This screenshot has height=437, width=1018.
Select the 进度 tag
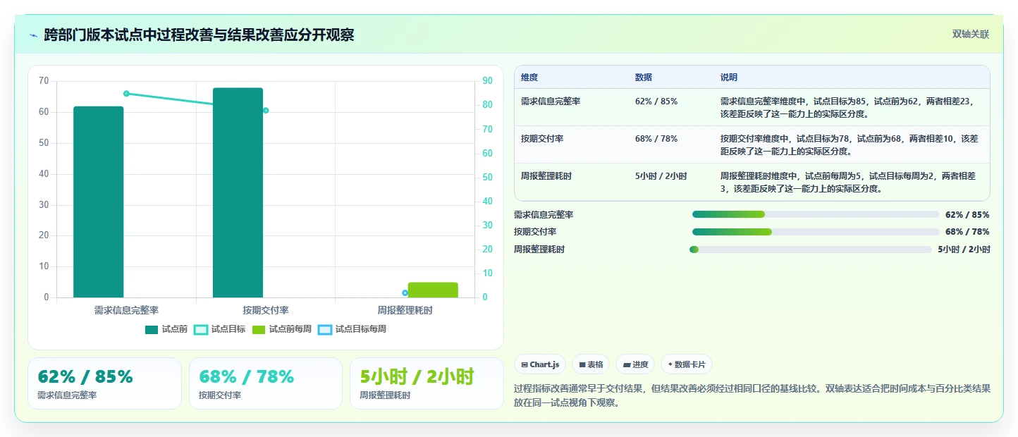pos(635,364)
